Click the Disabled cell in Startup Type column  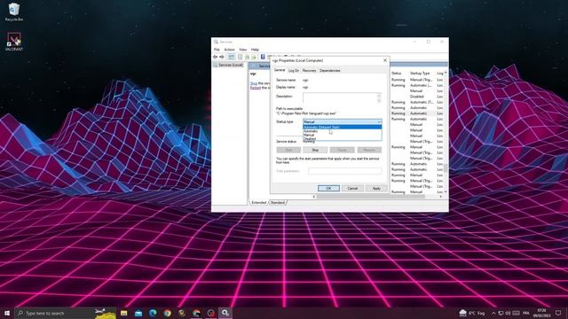click(x=416, y=97)
